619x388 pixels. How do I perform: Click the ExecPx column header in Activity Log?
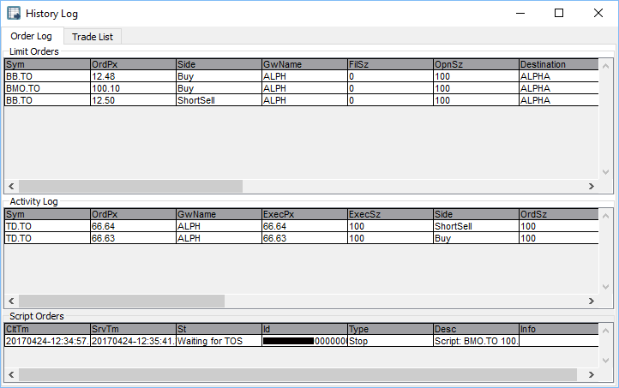[303, 213]
